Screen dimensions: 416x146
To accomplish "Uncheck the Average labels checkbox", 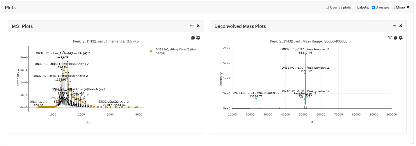I will [374, 8].
